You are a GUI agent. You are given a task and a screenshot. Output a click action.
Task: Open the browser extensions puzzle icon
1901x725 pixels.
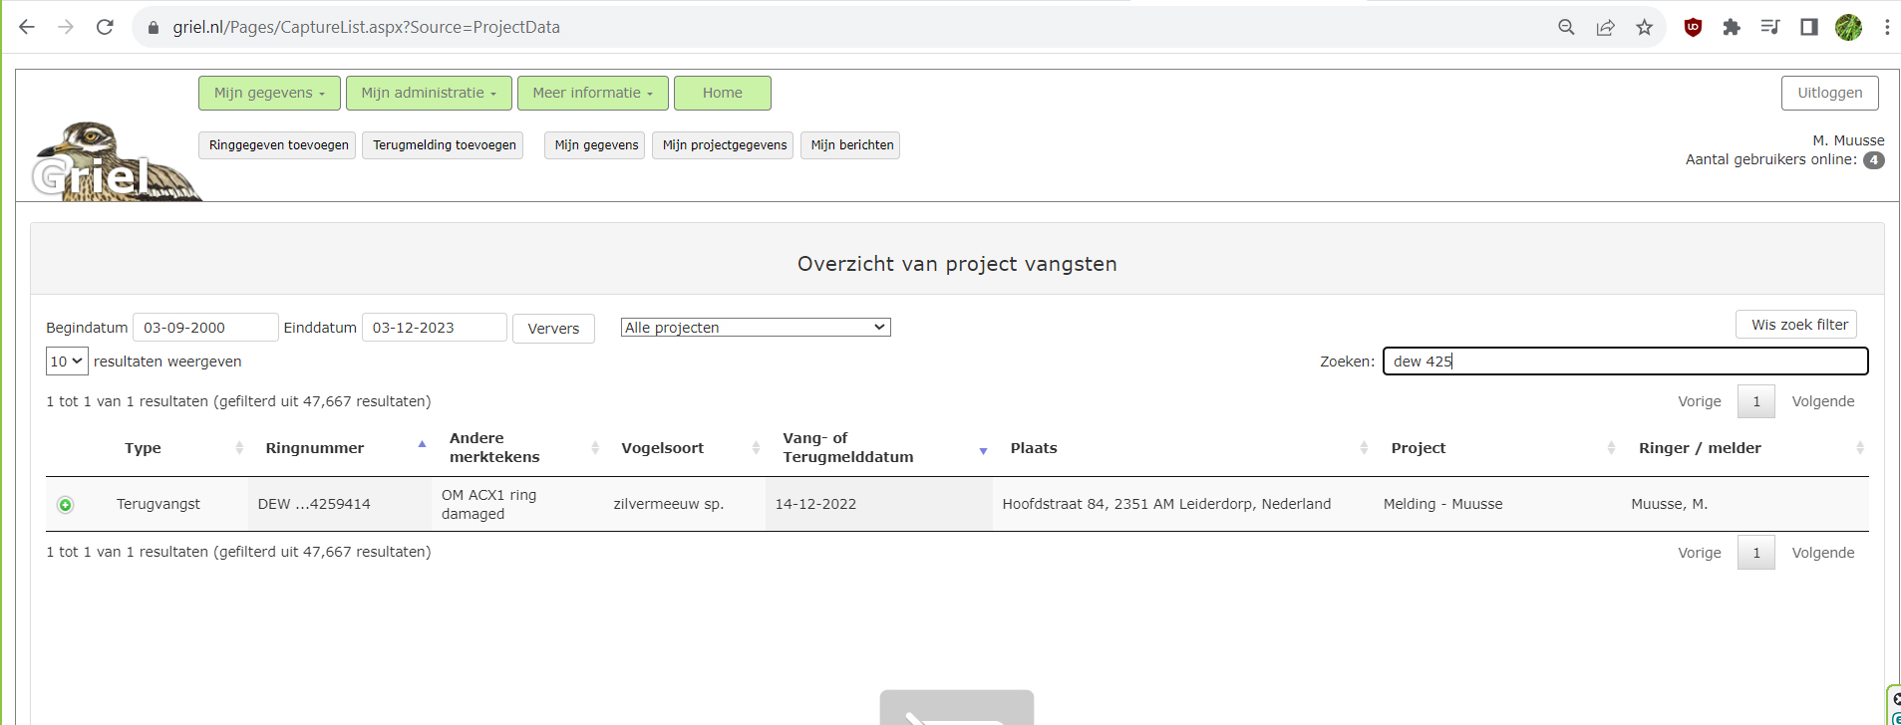(1731, 27)
